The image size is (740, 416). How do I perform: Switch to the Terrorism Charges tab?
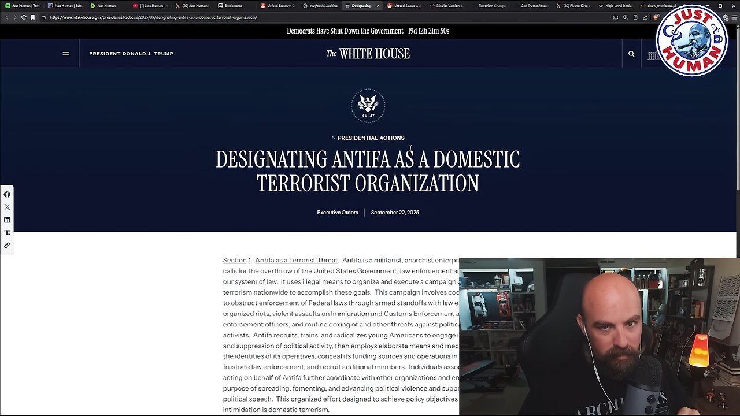click(x=491, y=6)
